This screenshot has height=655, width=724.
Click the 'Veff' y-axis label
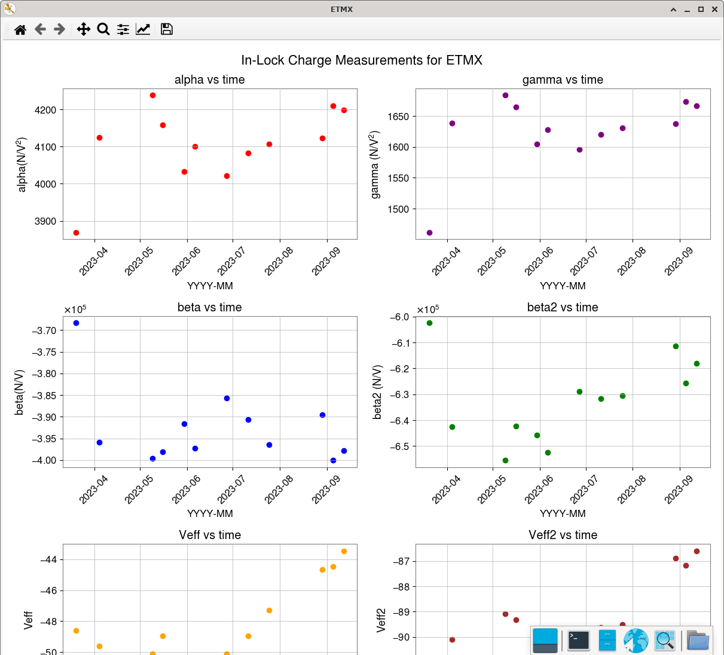point(28,620)
